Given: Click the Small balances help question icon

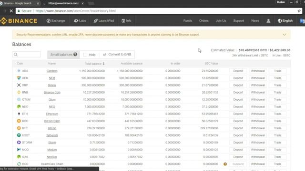Looking at the screenshot, I should click(x=75, y=54).
